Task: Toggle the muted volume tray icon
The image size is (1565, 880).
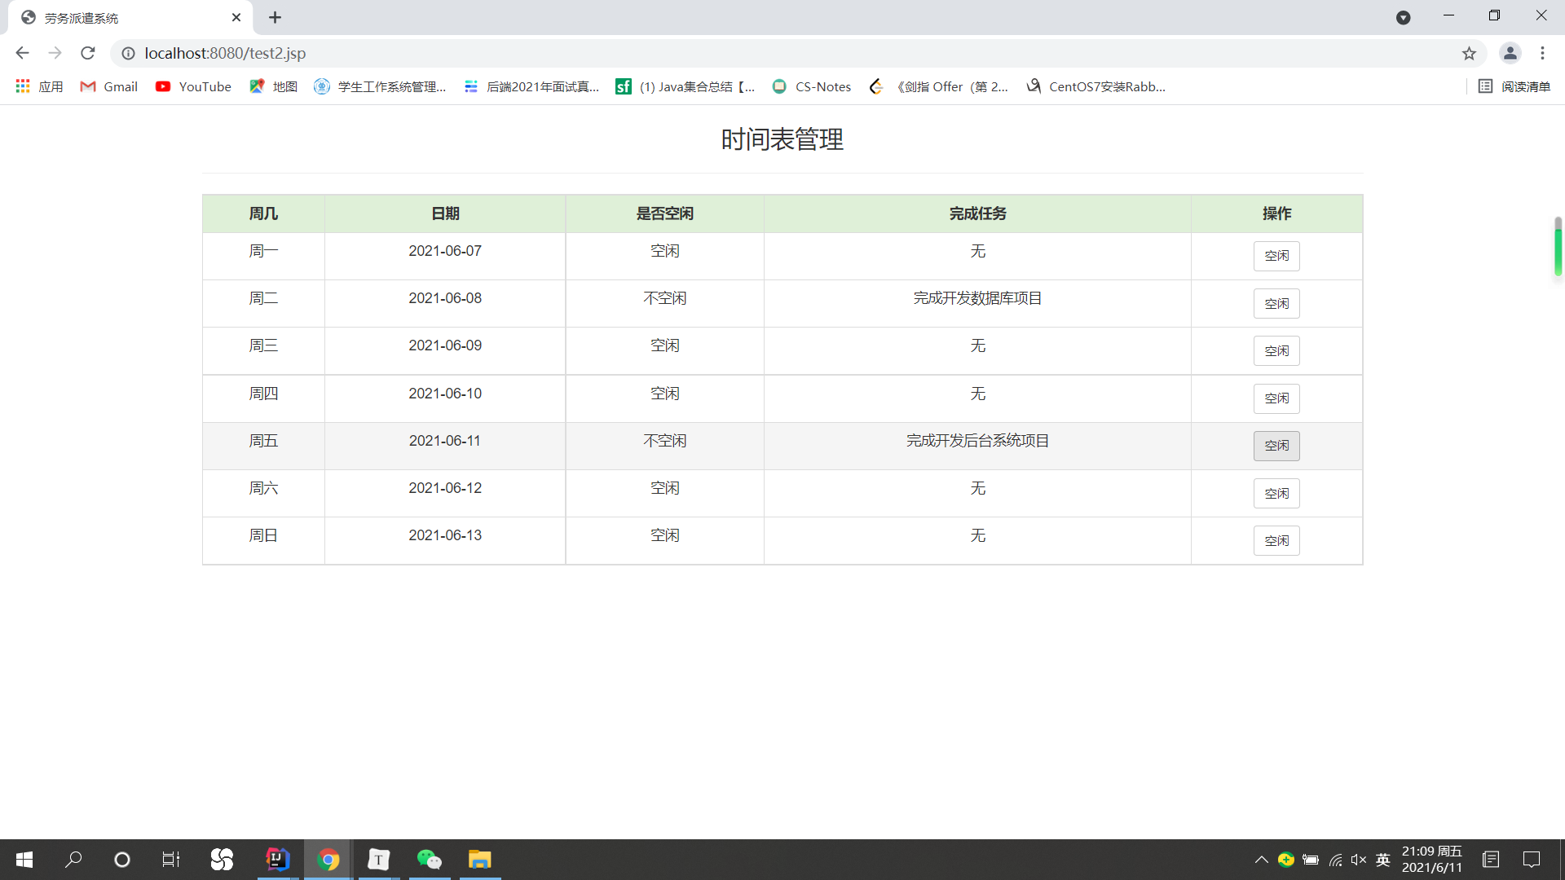Action: click(1358, 860)
